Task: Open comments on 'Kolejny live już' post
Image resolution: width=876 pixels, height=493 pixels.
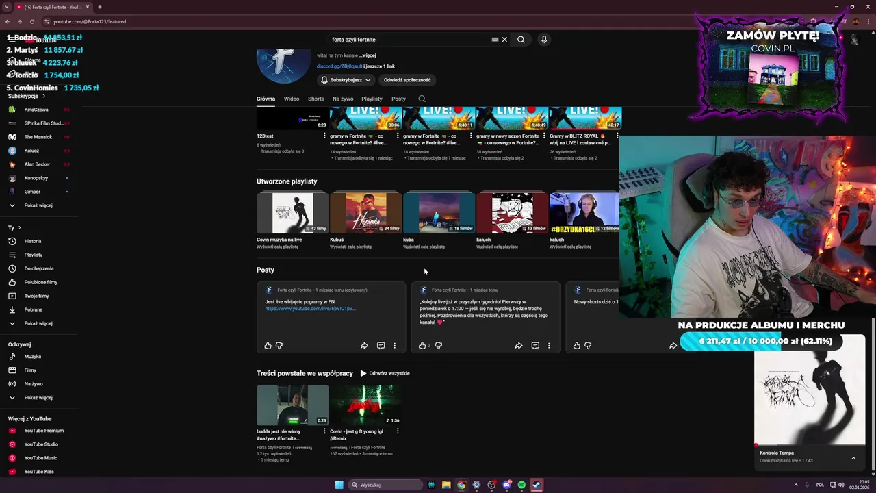Action: coord(535,346)
